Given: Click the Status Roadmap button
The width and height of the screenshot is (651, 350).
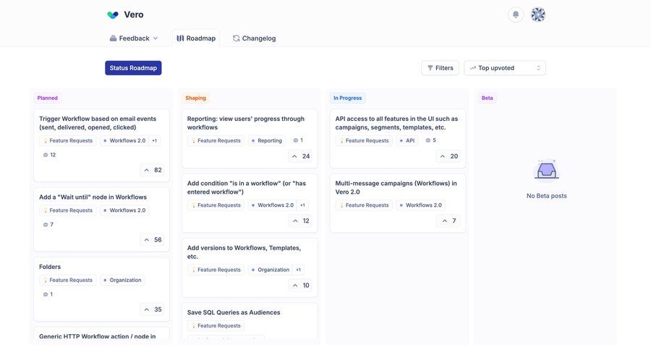Looking at the screenshot, I should click(133, 68).
